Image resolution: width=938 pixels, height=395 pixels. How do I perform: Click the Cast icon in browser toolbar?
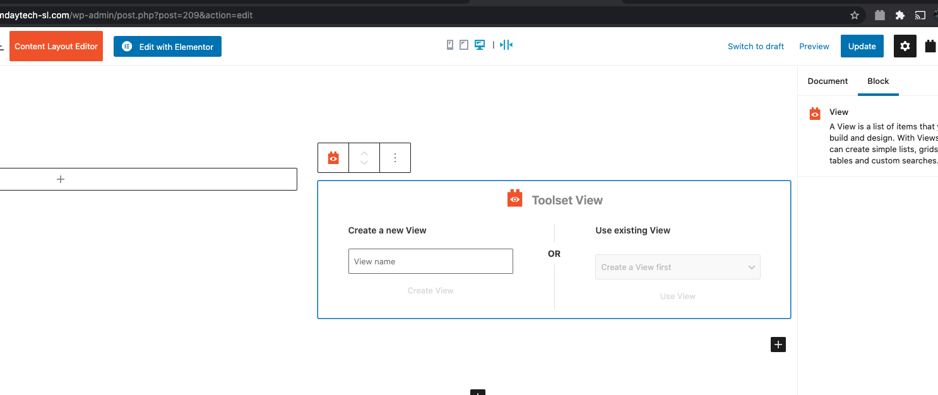pos(920,15)
